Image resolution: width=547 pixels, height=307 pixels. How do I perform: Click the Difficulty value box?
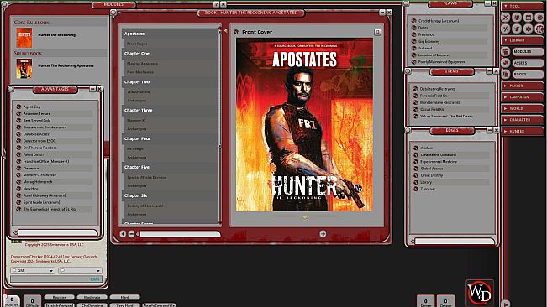point(33,301)
